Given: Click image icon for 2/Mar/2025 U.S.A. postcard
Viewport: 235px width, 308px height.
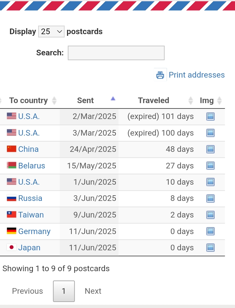Looking at the screenshot, I should [210, 116].
